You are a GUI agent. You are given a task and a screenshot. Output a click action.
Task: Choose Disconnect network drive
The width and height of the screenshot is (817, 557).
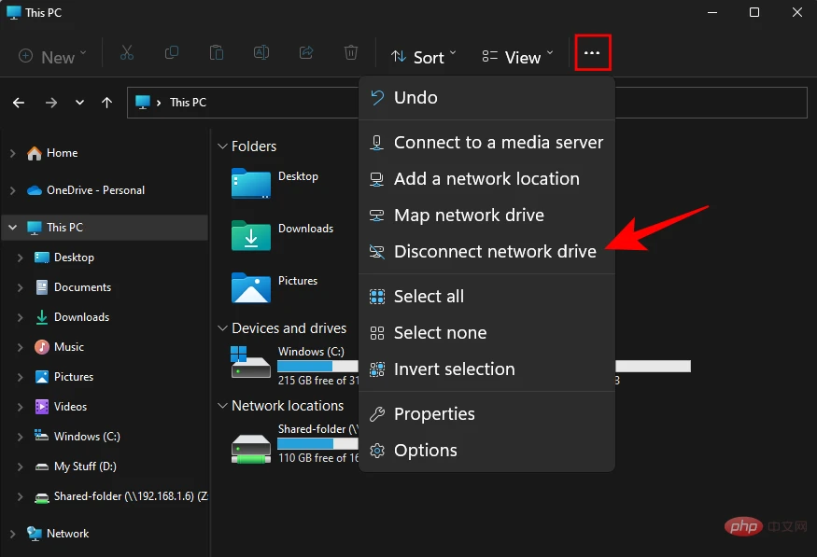point(486,252)
